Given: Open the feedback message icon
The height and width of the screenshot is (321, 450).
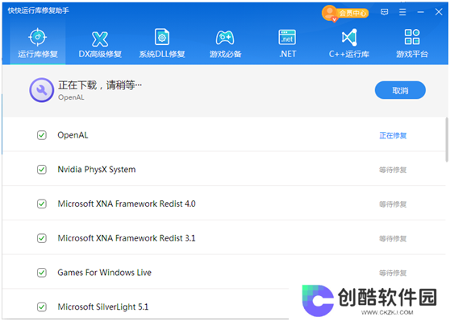Looking at the screenshot, I should coord(385,12).
